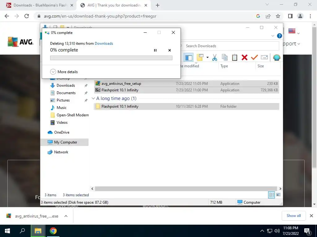
Task: Click the Cut scissors icon
Action: click(x=215, y=58)
